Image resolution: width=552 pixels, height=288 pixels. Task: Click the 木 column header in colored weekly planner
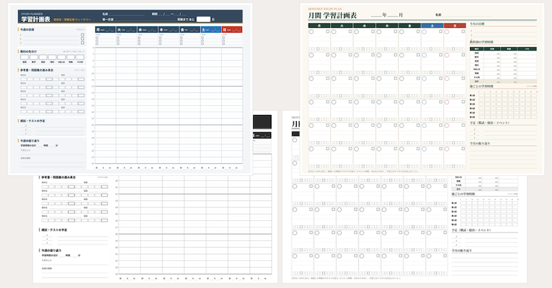click(x=169, y=30)
